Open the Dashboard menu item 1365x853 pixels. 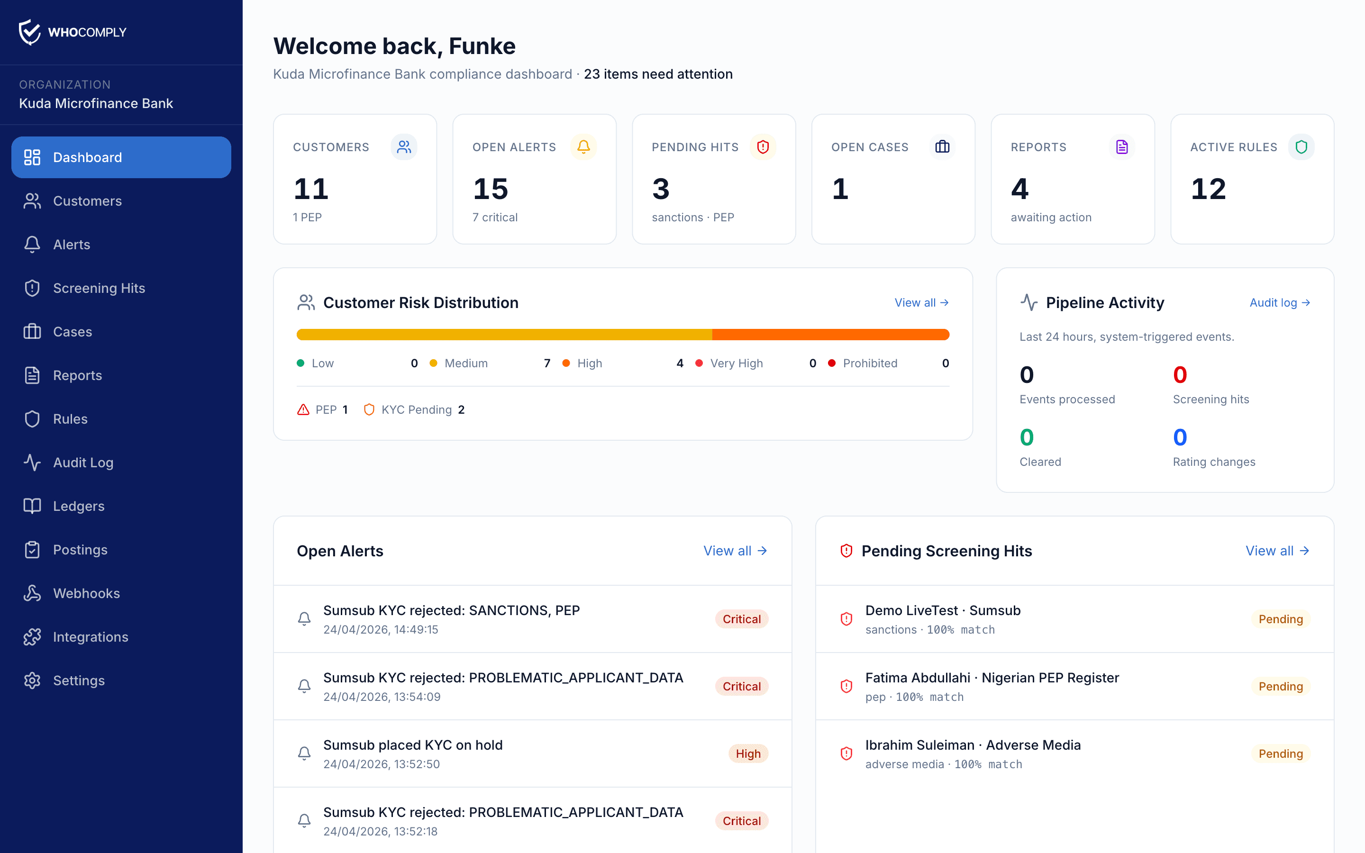(121, 157)
